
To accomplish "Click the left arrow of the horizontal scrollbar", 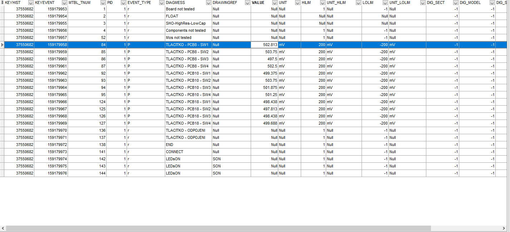I will click(x=3, y=228).
